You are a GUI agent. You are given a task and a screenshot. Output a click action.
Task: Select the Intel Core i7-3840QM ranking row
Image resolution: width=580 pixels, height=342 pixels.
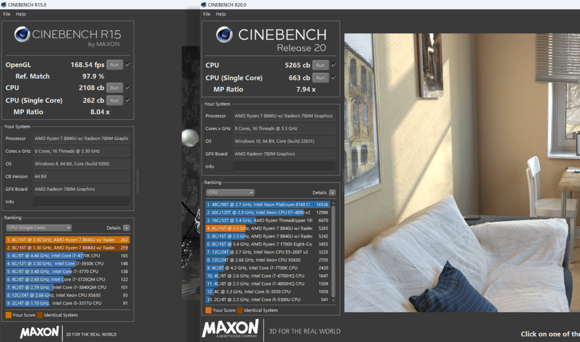pyautogui.click(x=68, y=287)
